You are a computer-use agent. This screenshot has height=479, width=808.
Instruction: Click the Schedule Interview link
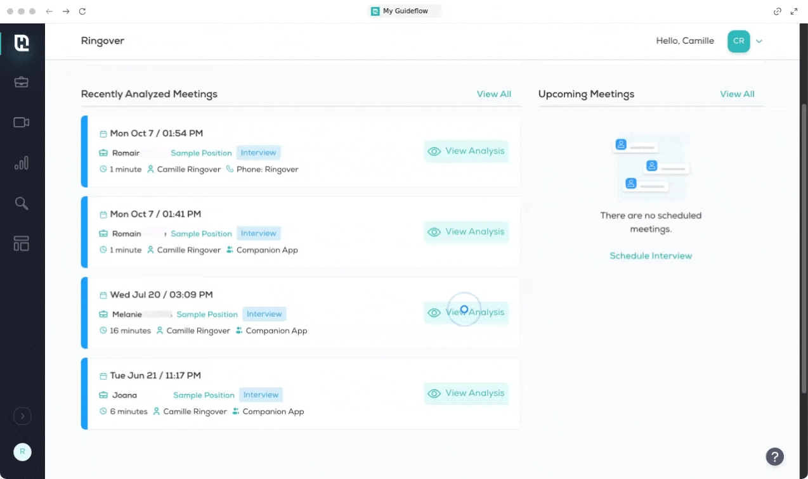point(651,256)
